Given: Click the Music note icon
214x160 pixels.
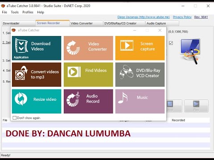Looking at the screenshot, I should tap(123, 98).
